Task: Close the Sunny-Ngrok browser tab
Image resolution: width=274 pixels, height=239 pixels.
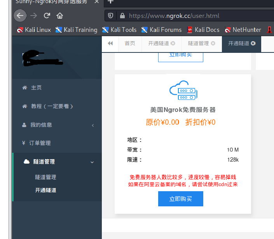Action: click(96, 2)
